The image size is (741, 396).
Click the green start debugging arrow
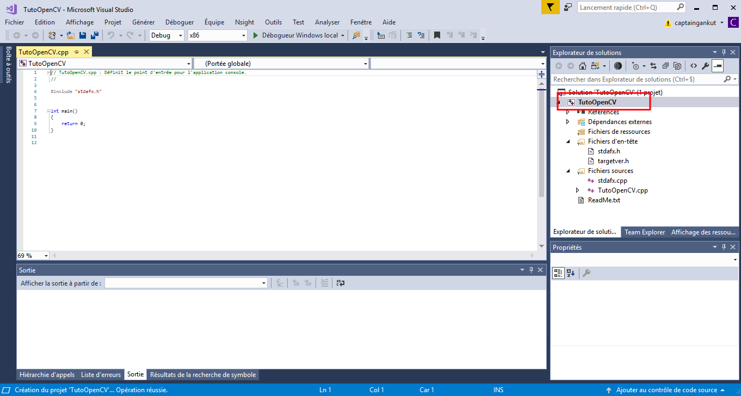[256, 35]
